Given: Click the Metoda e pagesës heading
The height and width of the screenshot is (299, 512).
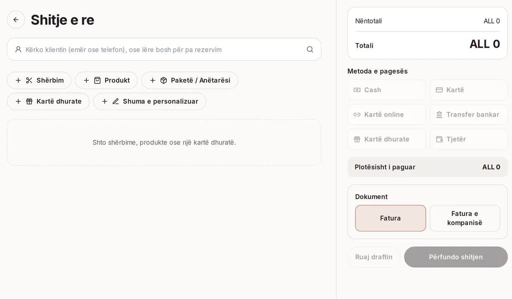Looking at the screenshot, I should click(378, 71).
